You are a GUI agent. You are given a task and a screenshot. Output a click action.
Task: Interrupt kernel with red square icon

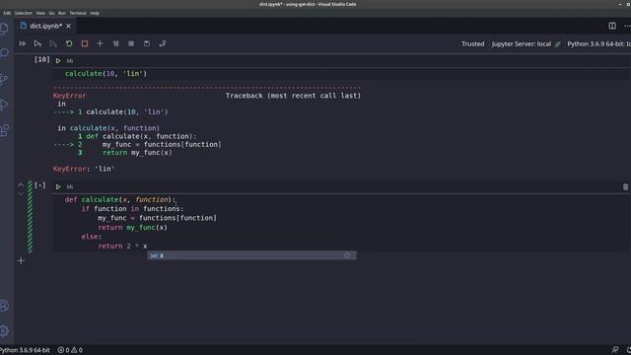85,43
